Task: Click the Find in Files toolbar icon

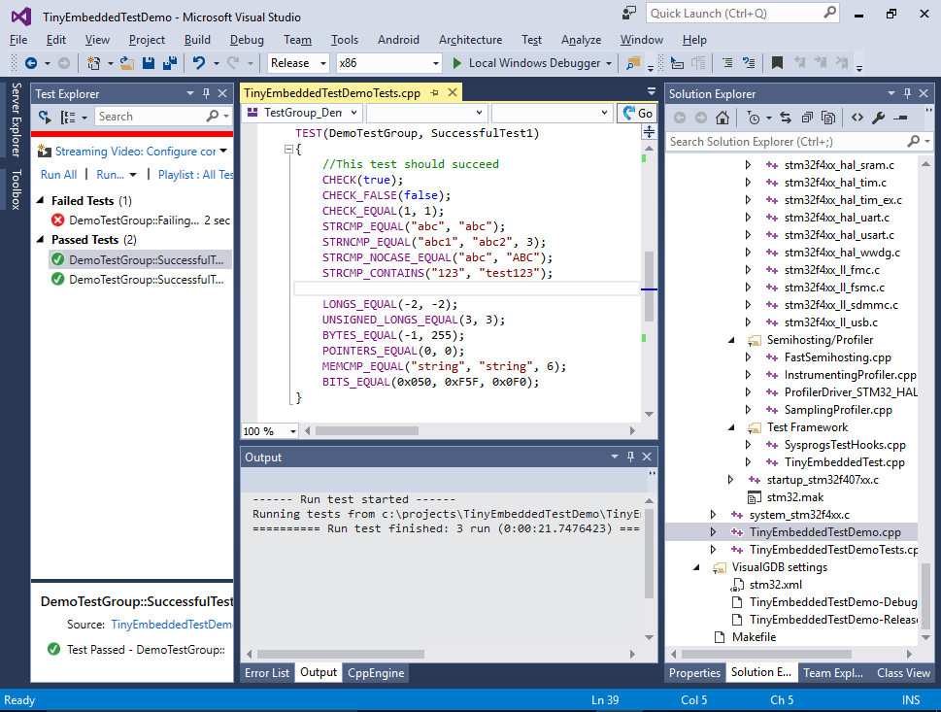Action: (x=632, y=63)
